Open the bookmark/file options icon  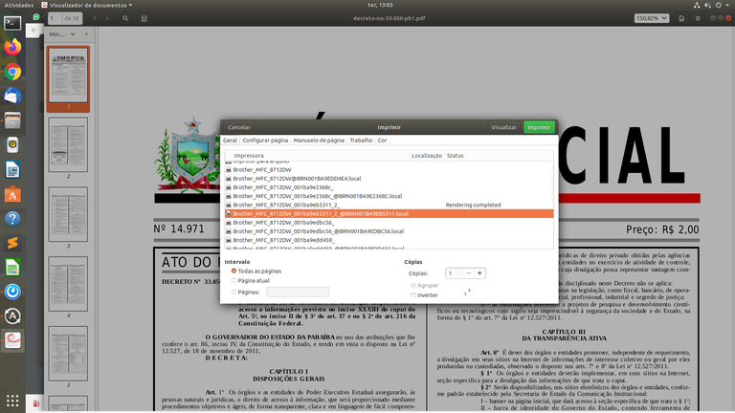click(x=681, y=18)
